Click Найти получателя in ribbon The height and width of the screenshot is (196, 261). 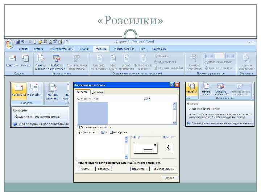click(218, 62)
